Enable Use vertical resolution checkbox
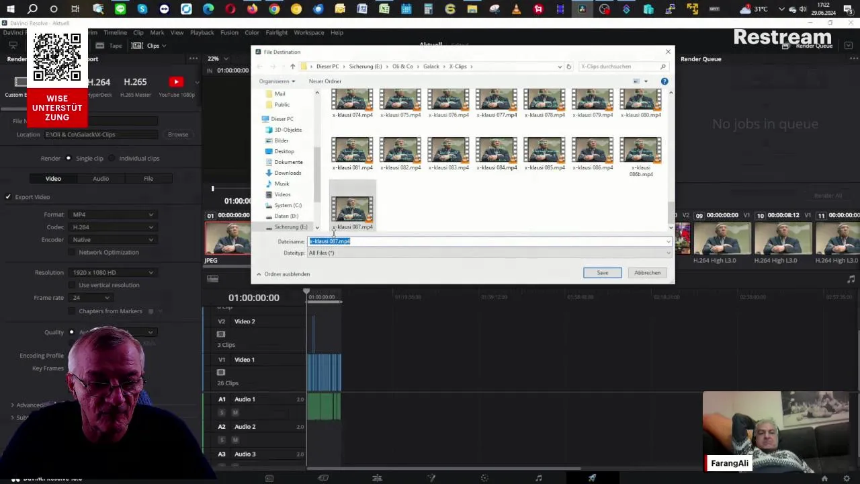The image size is (860, 484). click(72, 285)
